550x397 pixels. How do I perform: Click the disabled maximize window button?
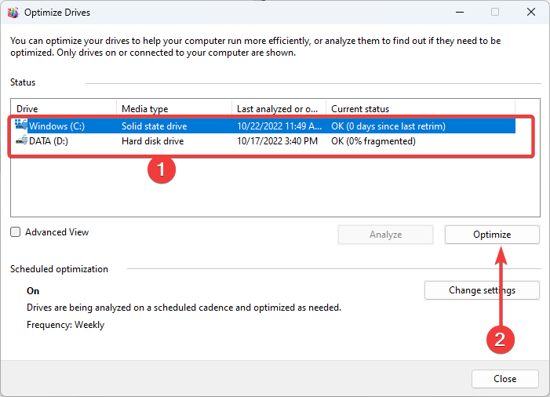(495, 13)
